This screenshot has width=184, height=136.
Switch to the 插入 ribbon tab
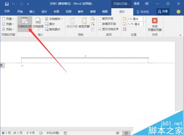click(32, 11)
